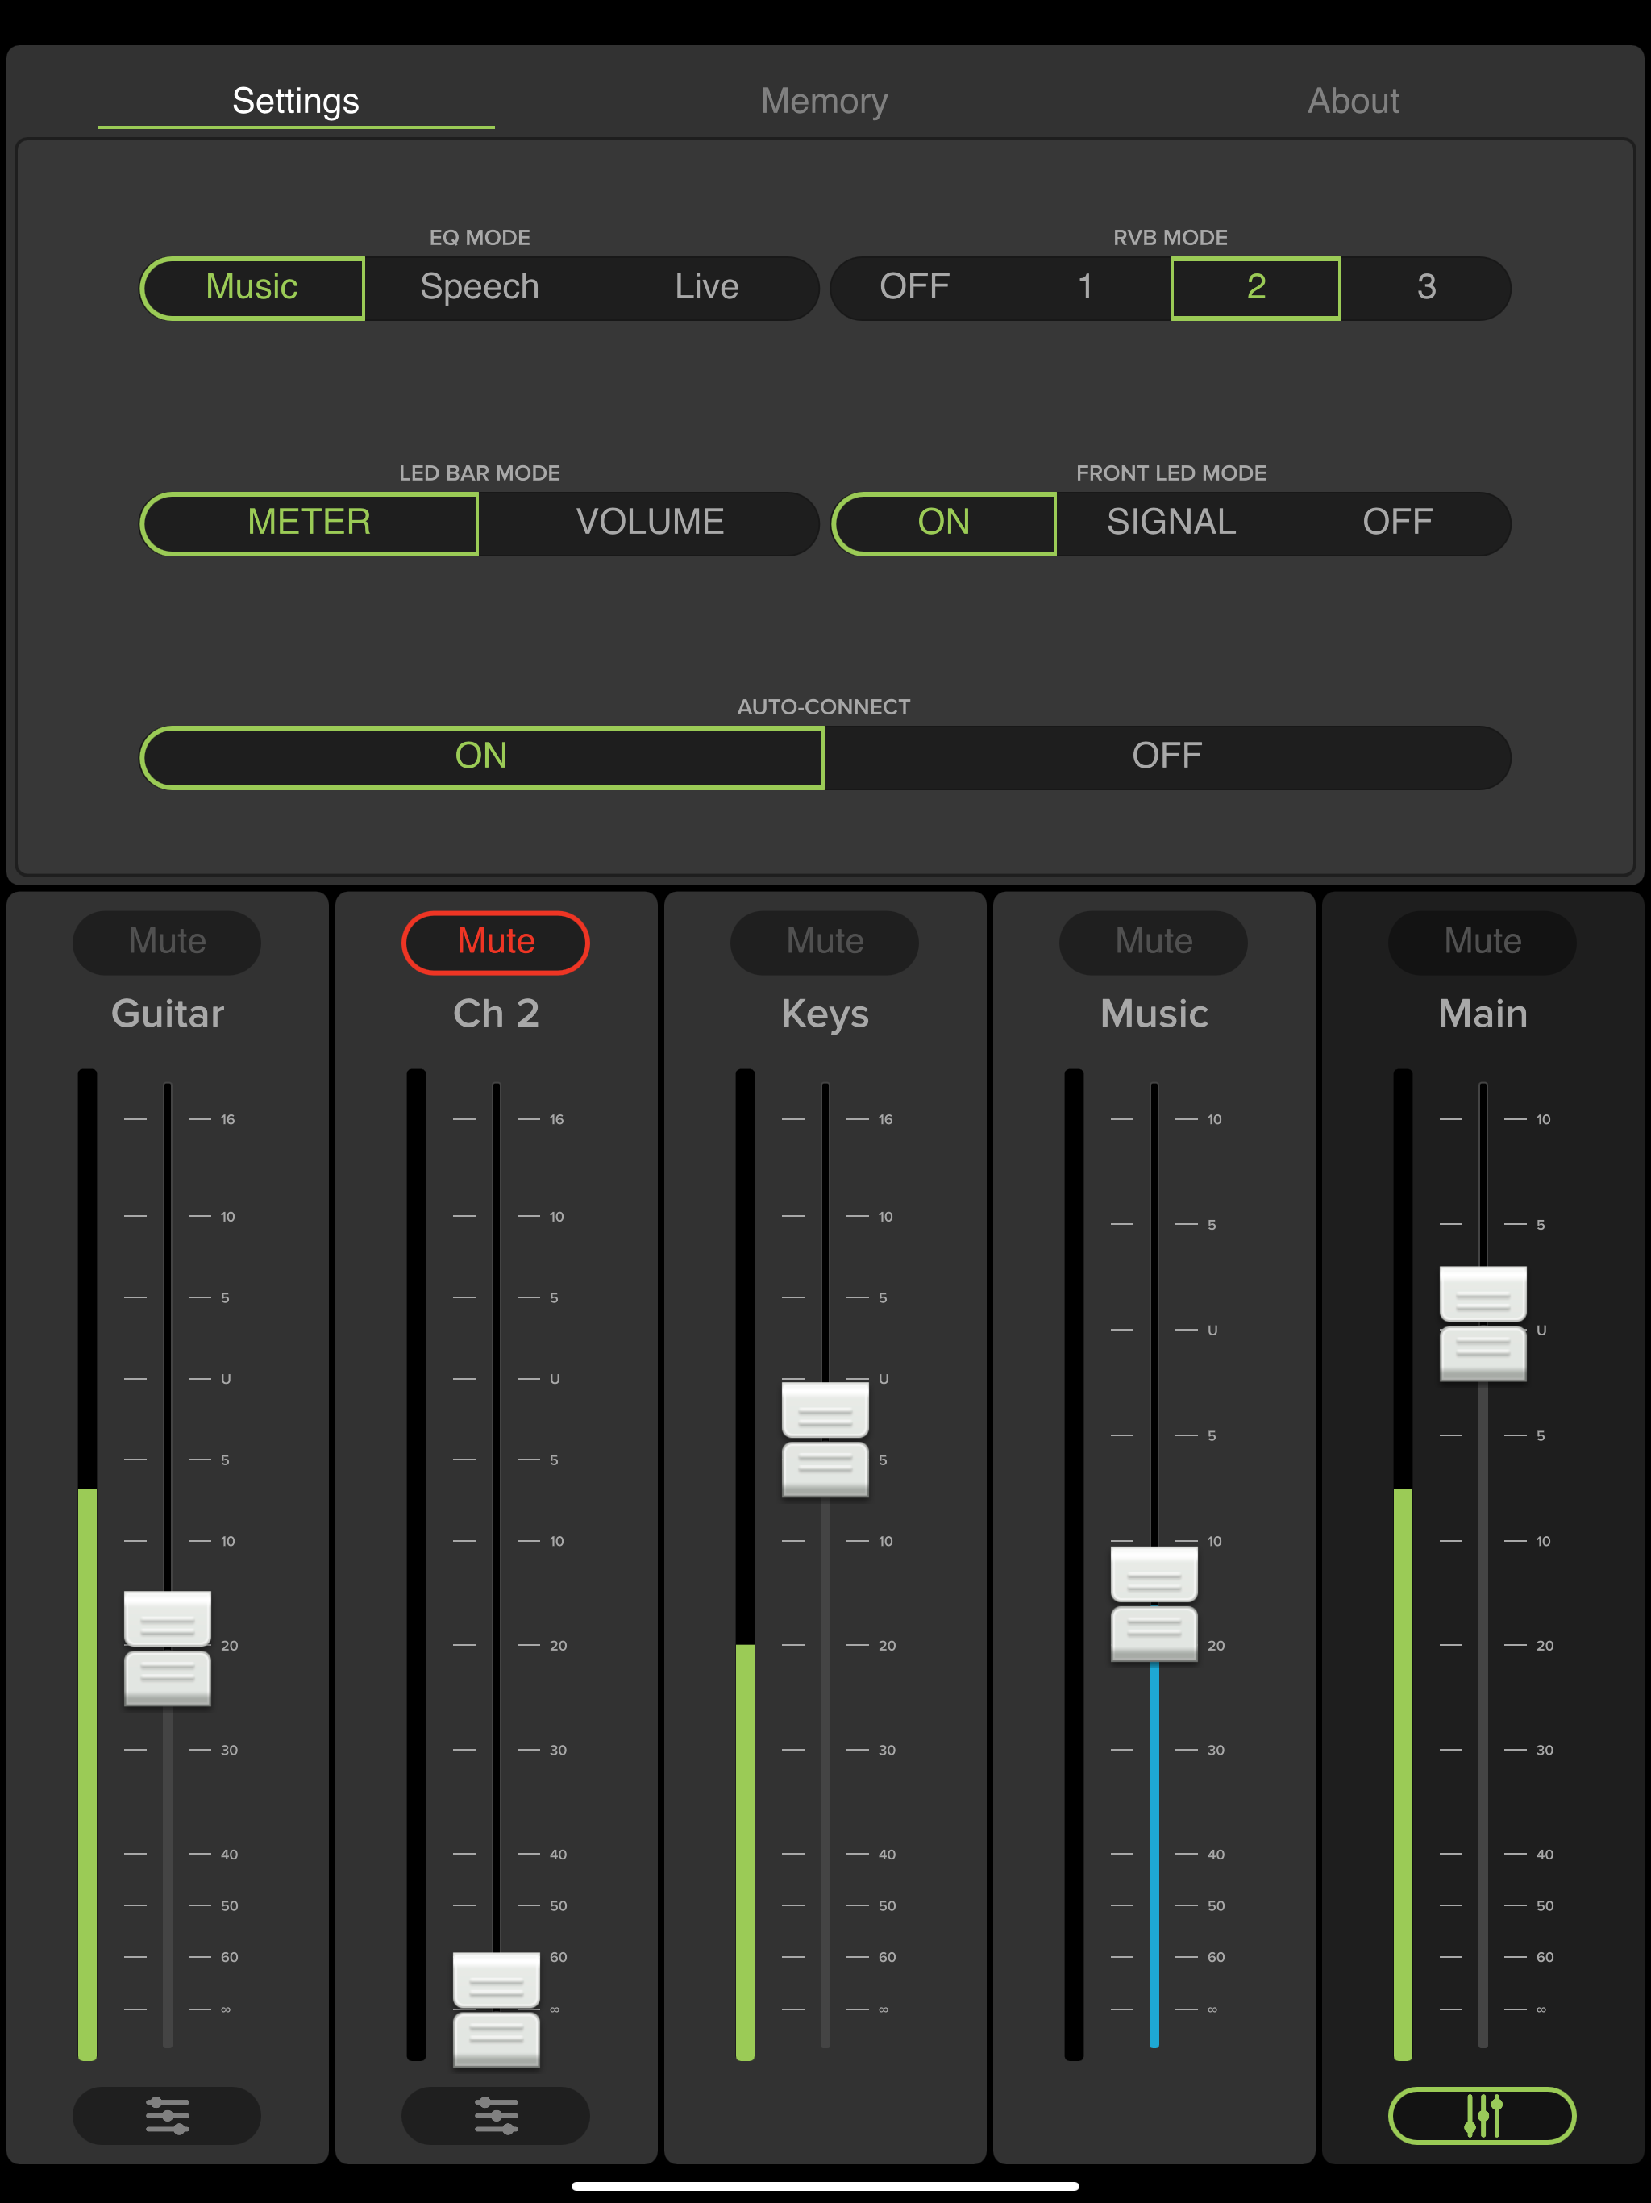
Task: Enable Auto-Connect ON
Action: coord(481,757)
